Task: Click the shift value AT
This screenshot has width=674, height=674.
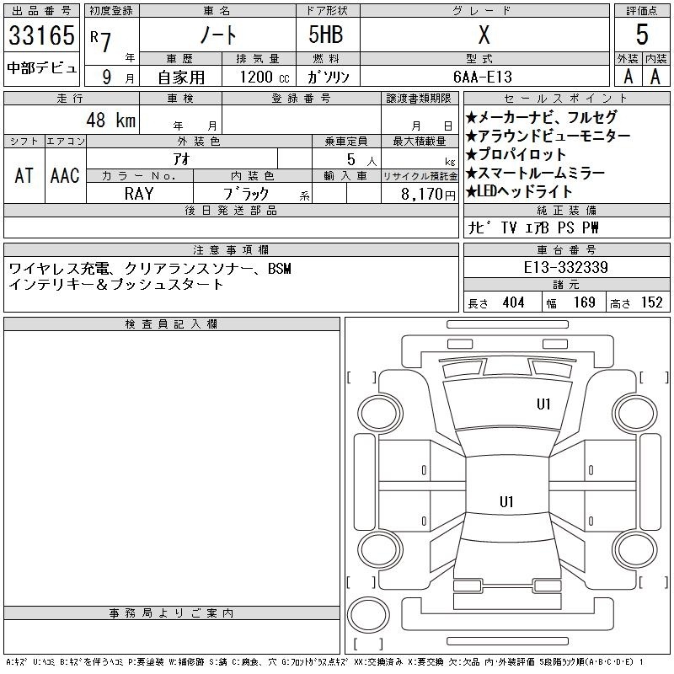Action: tap(24, 175)
